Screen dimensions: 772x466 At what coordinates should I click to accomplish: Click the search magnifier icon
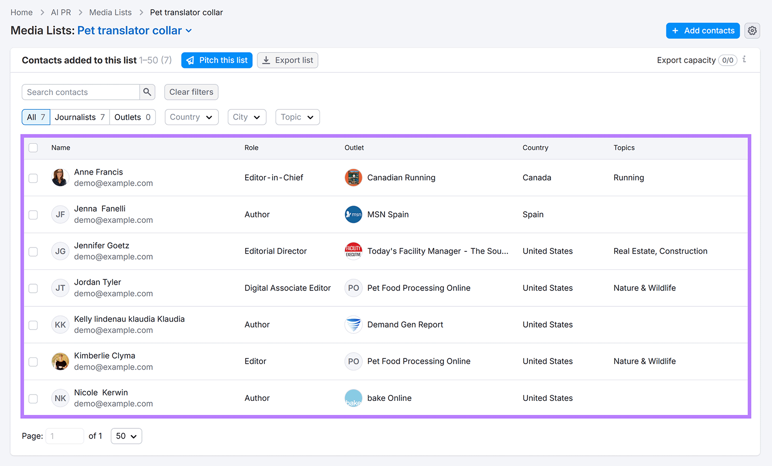click(147, 92)
